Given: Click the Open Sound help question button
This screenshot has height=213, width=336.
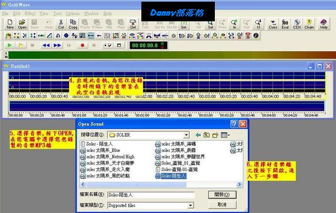Looking at the screenshot, I should 234,124.
